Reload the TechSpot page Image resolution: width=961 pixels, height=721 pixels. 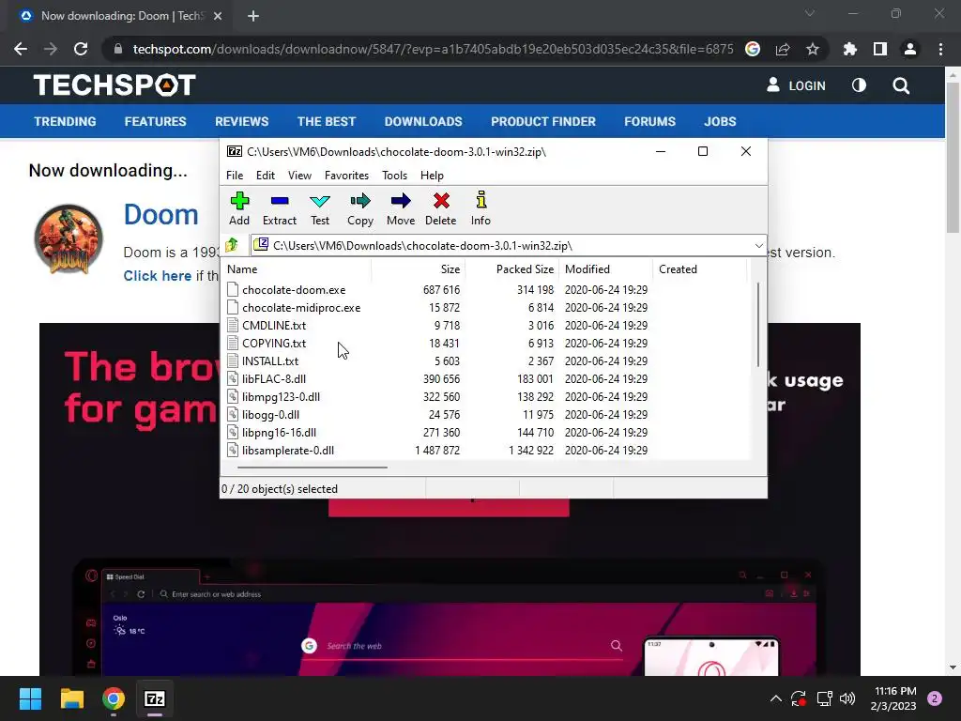tap(81, 49)
